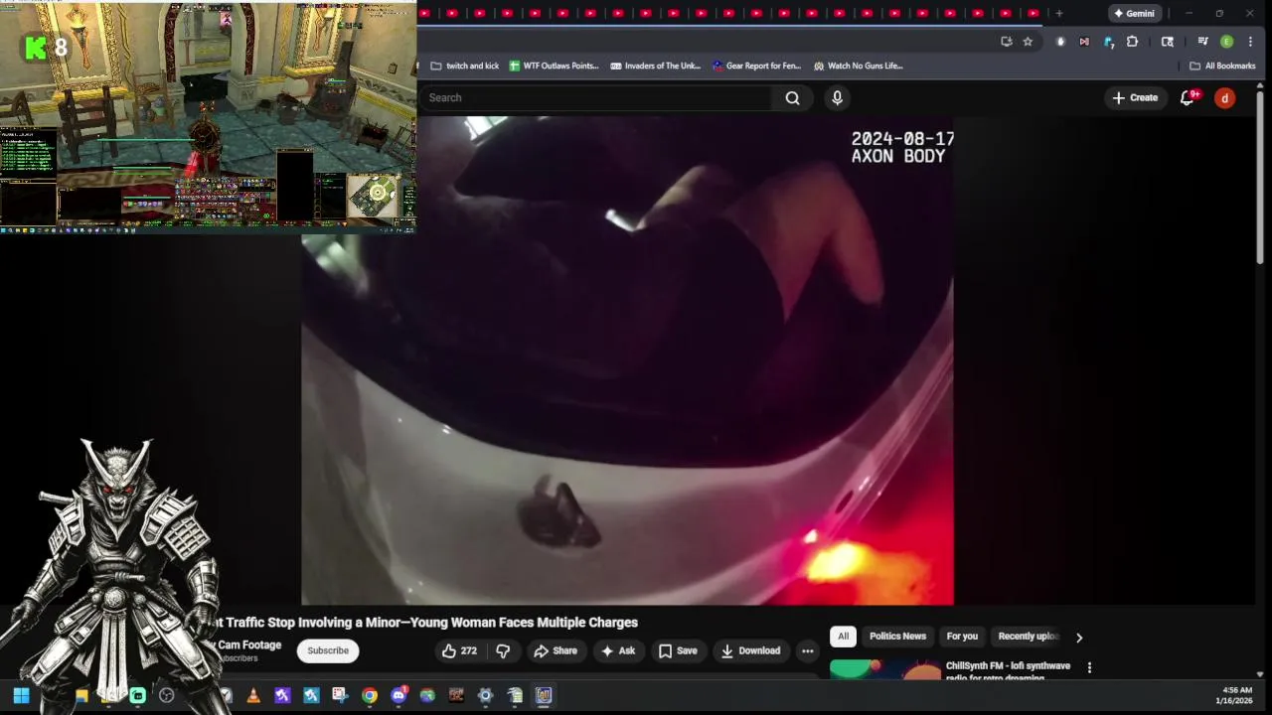Screen dimensions: 1272x715
Task: Click the game minimap in stream overlay
Action: pyautogui.click(x=375, y=195)
